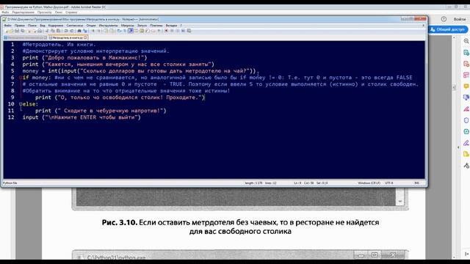Viewport: 470px width, 264px height.
Task: Open the Редактирование menu in Acrobat Reader
Action: pos(23,12)
